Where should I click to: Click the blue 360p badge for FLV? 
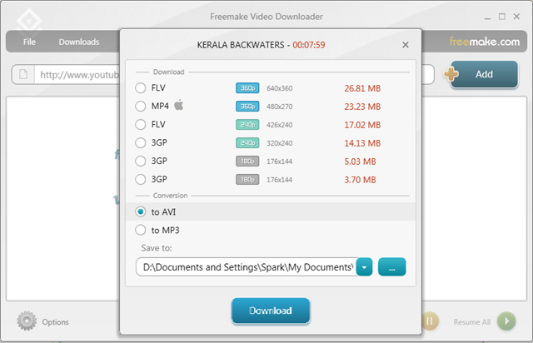click(247, 88)
